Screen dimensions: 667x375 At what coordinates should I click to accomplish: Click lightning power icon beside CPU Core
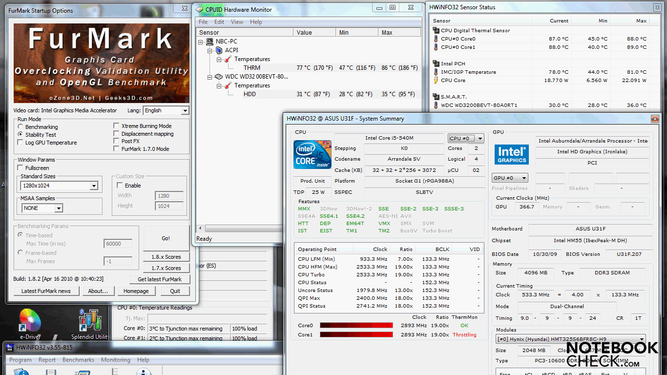[436, 80]
